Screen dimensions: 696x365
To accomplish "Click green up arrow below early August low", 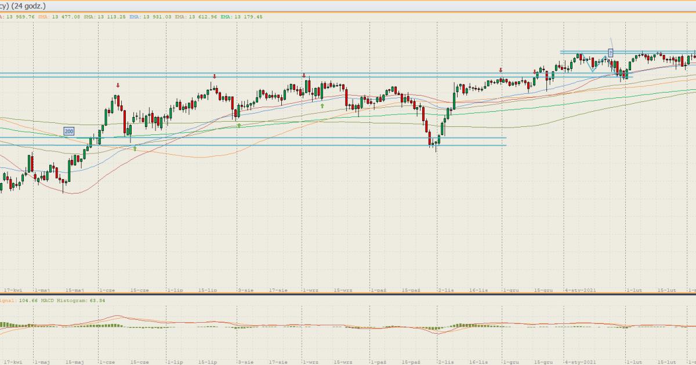I will (239, 125).
